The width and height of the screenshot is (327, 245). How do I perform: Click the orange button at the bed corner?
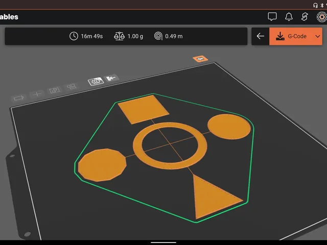200,59
